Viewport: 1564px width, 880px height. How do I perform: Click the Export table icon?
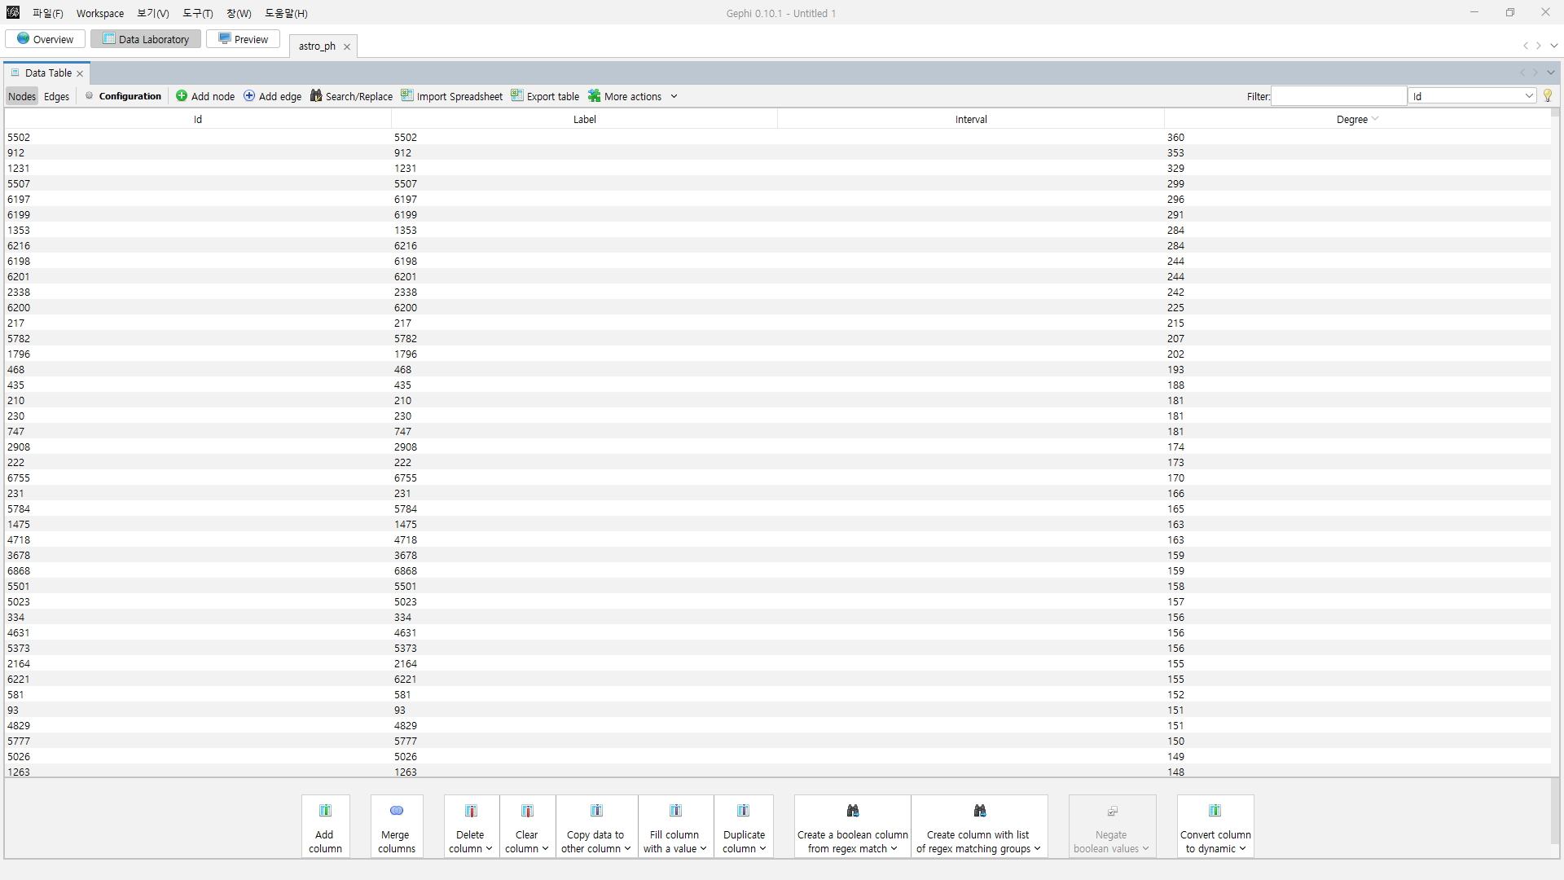(517, 96)
